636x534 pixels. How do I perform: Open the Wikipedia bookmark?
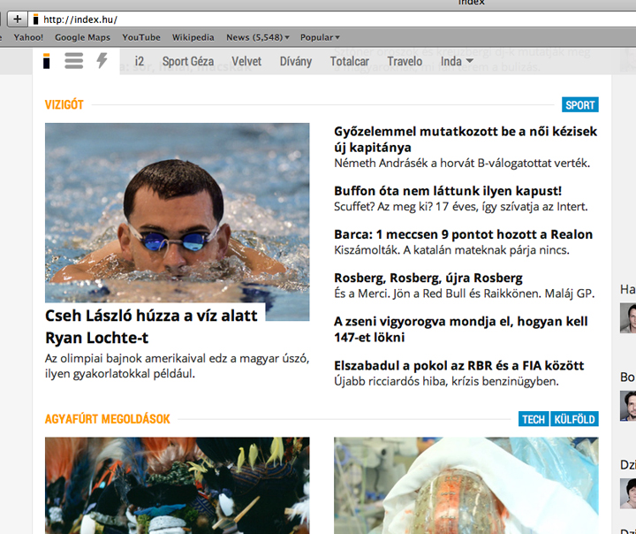(193, 37)
